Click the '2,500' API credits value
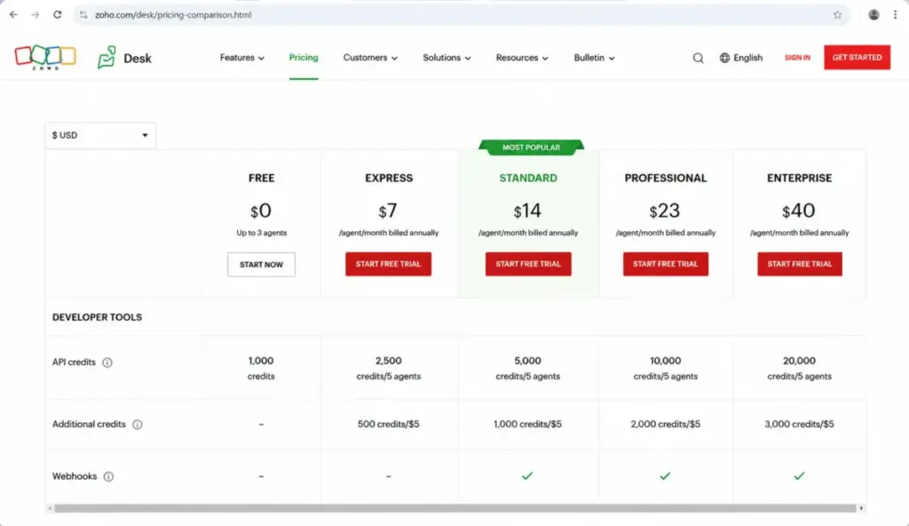 pyautogui.click(x=389, y=361)
